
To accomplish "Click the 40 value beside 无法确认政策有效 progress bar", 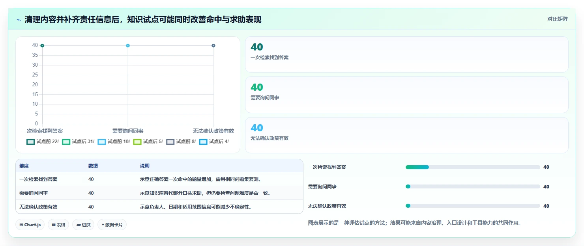I will (546, 206).
